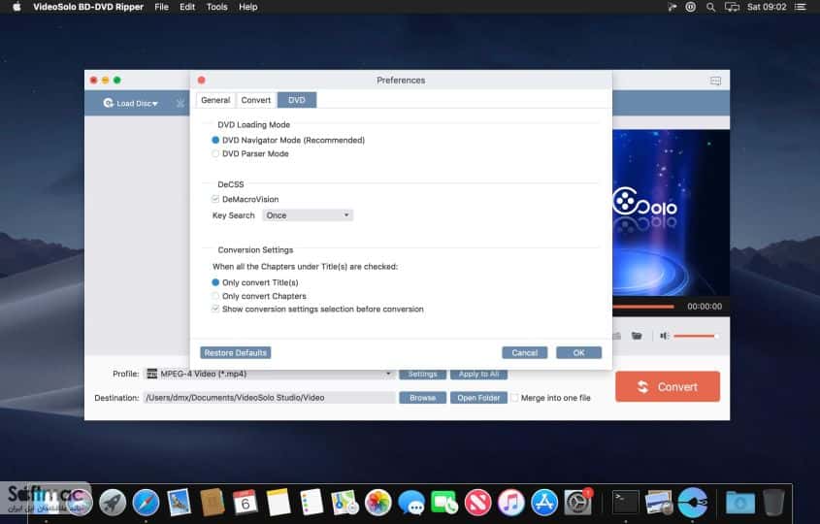The width and height of the screenshot is (820, 524).
Task: Open Reminders from the Dock
Action: (312, 503)
